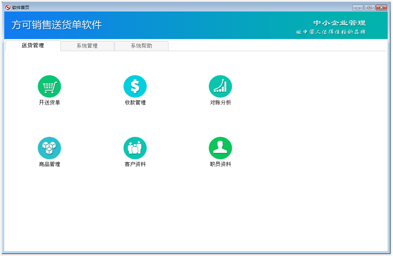Screen dimensions: 393x256
Task: Open the 对账分析 bar chart icon
Action: (x=220, y=86)
